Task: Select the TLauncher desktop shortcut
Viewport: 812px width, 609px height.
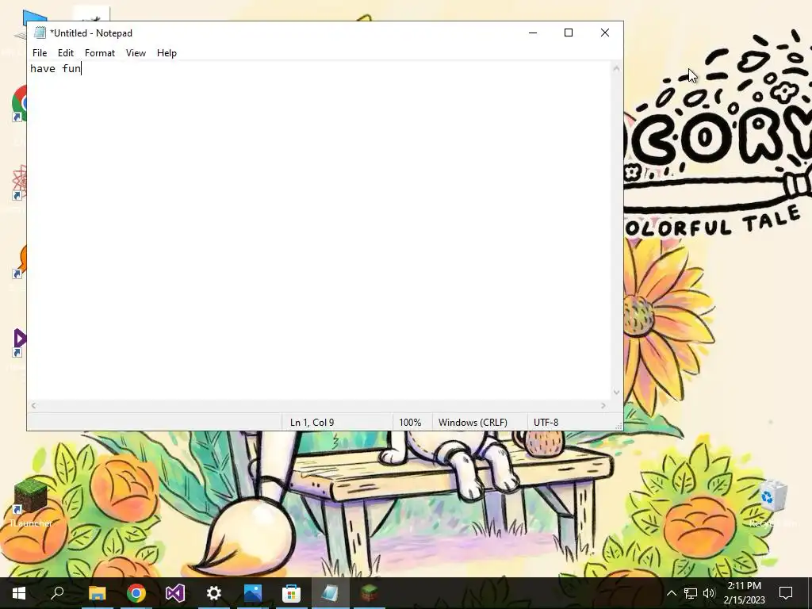Action: click(x=31, y=502)
